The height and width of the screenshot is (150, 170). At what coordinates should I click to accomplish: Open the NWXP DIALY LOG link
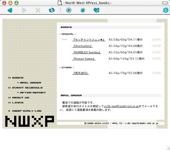coord(27,111)
